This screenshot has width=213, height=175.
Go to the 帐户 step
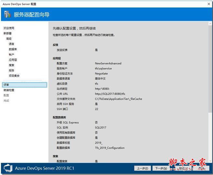point(11,55)
